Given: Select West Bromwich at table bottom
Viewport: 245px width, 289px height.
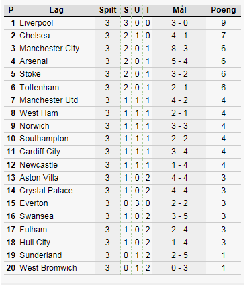Looking at the screenshot, I should [x=48, y=268].
